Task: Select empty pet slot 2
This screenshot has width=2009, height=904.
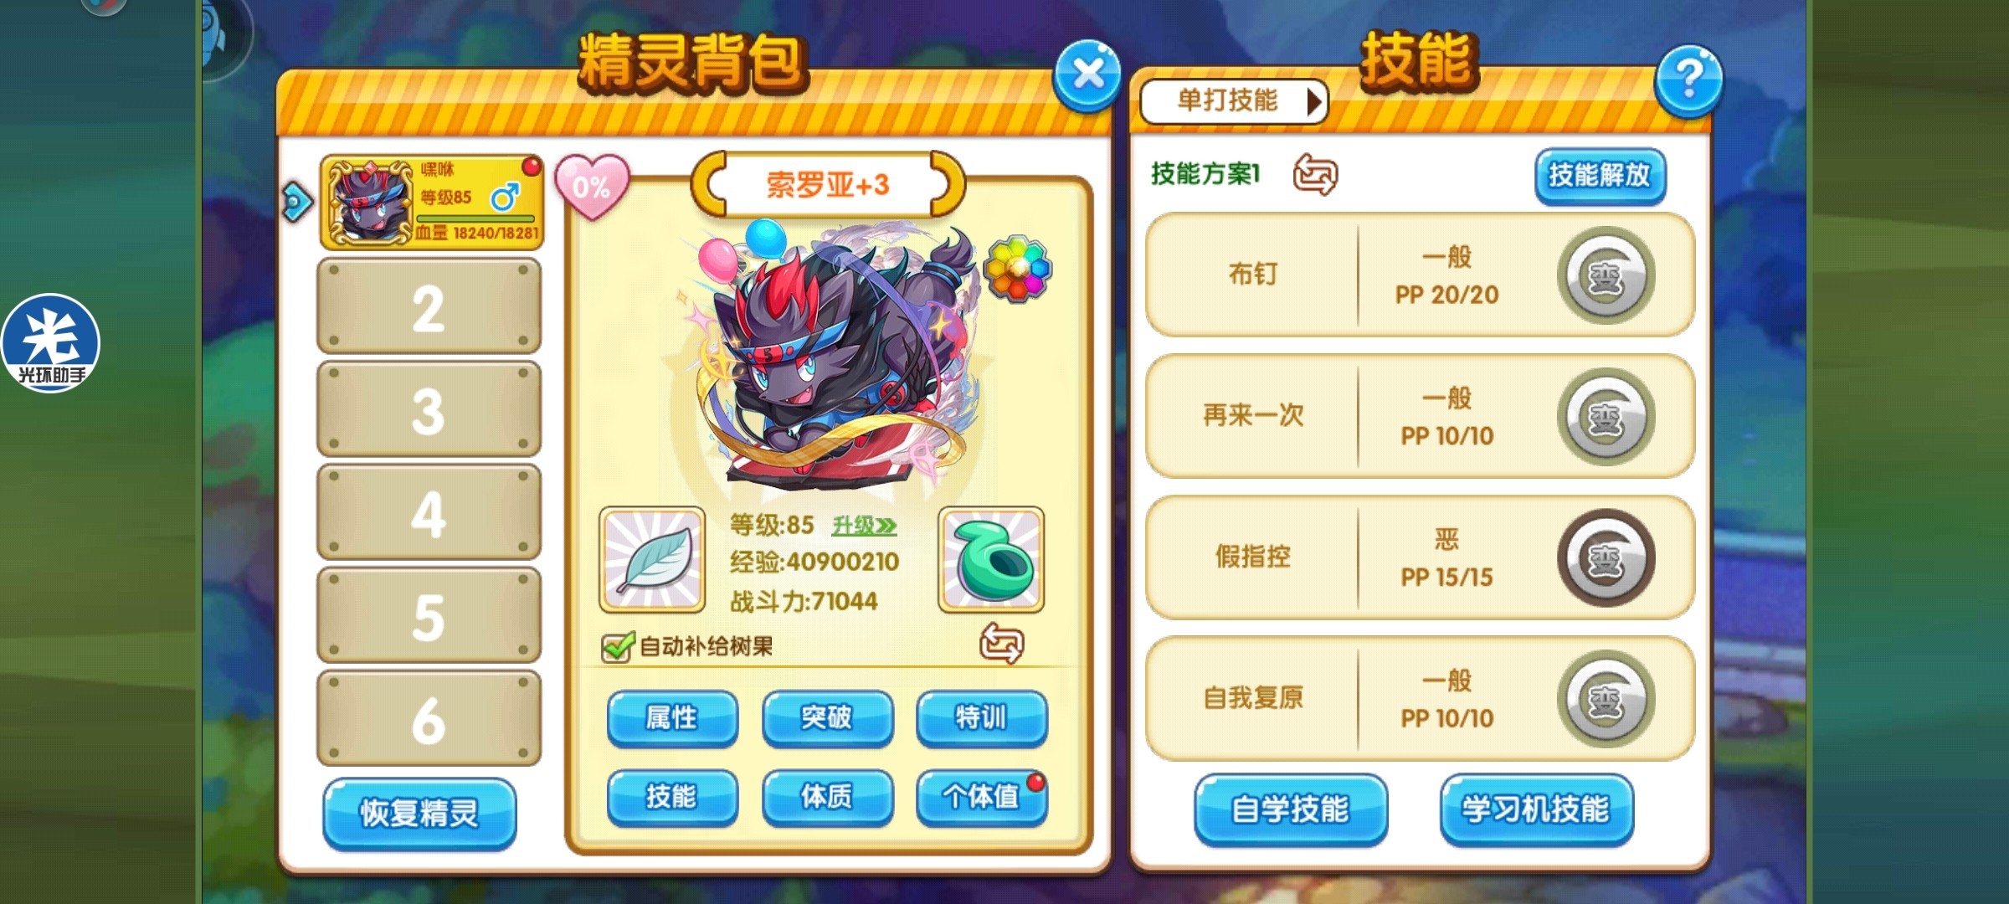Action: [x=429, y=306]
